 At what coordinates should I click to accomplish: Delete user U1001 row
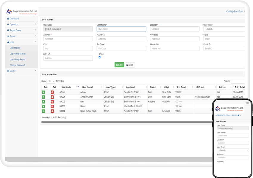click(x=52, y=97)
